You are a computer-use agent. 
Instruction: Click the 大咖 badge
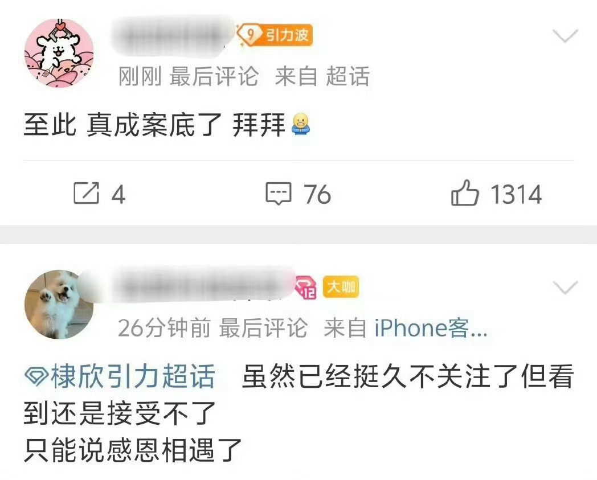tap(341, 286)
